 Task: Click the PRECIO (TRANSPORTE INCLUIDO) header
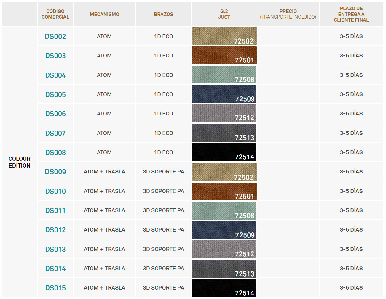click(x=288, y=14)
